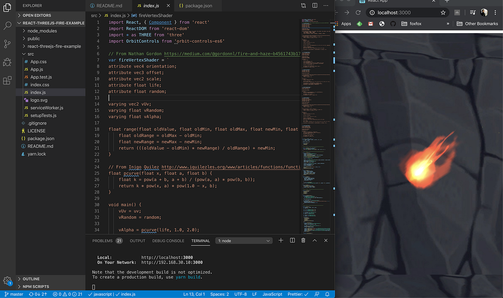Screen dimensions: 503x298
Task: Switch to README.md editor tab
Action: pyautogui.click(x=109, y=6)
